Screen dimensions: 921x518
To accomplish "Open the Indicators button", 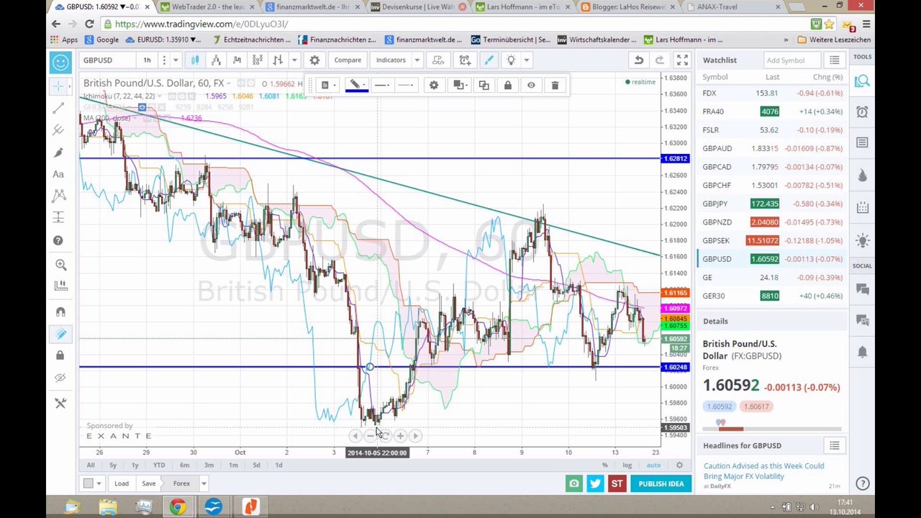I will [391, 60].
